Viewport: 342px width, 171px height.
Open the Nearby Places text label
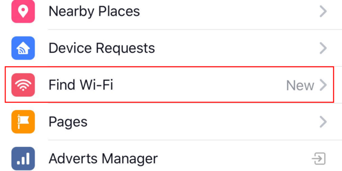tap(94, 12)
